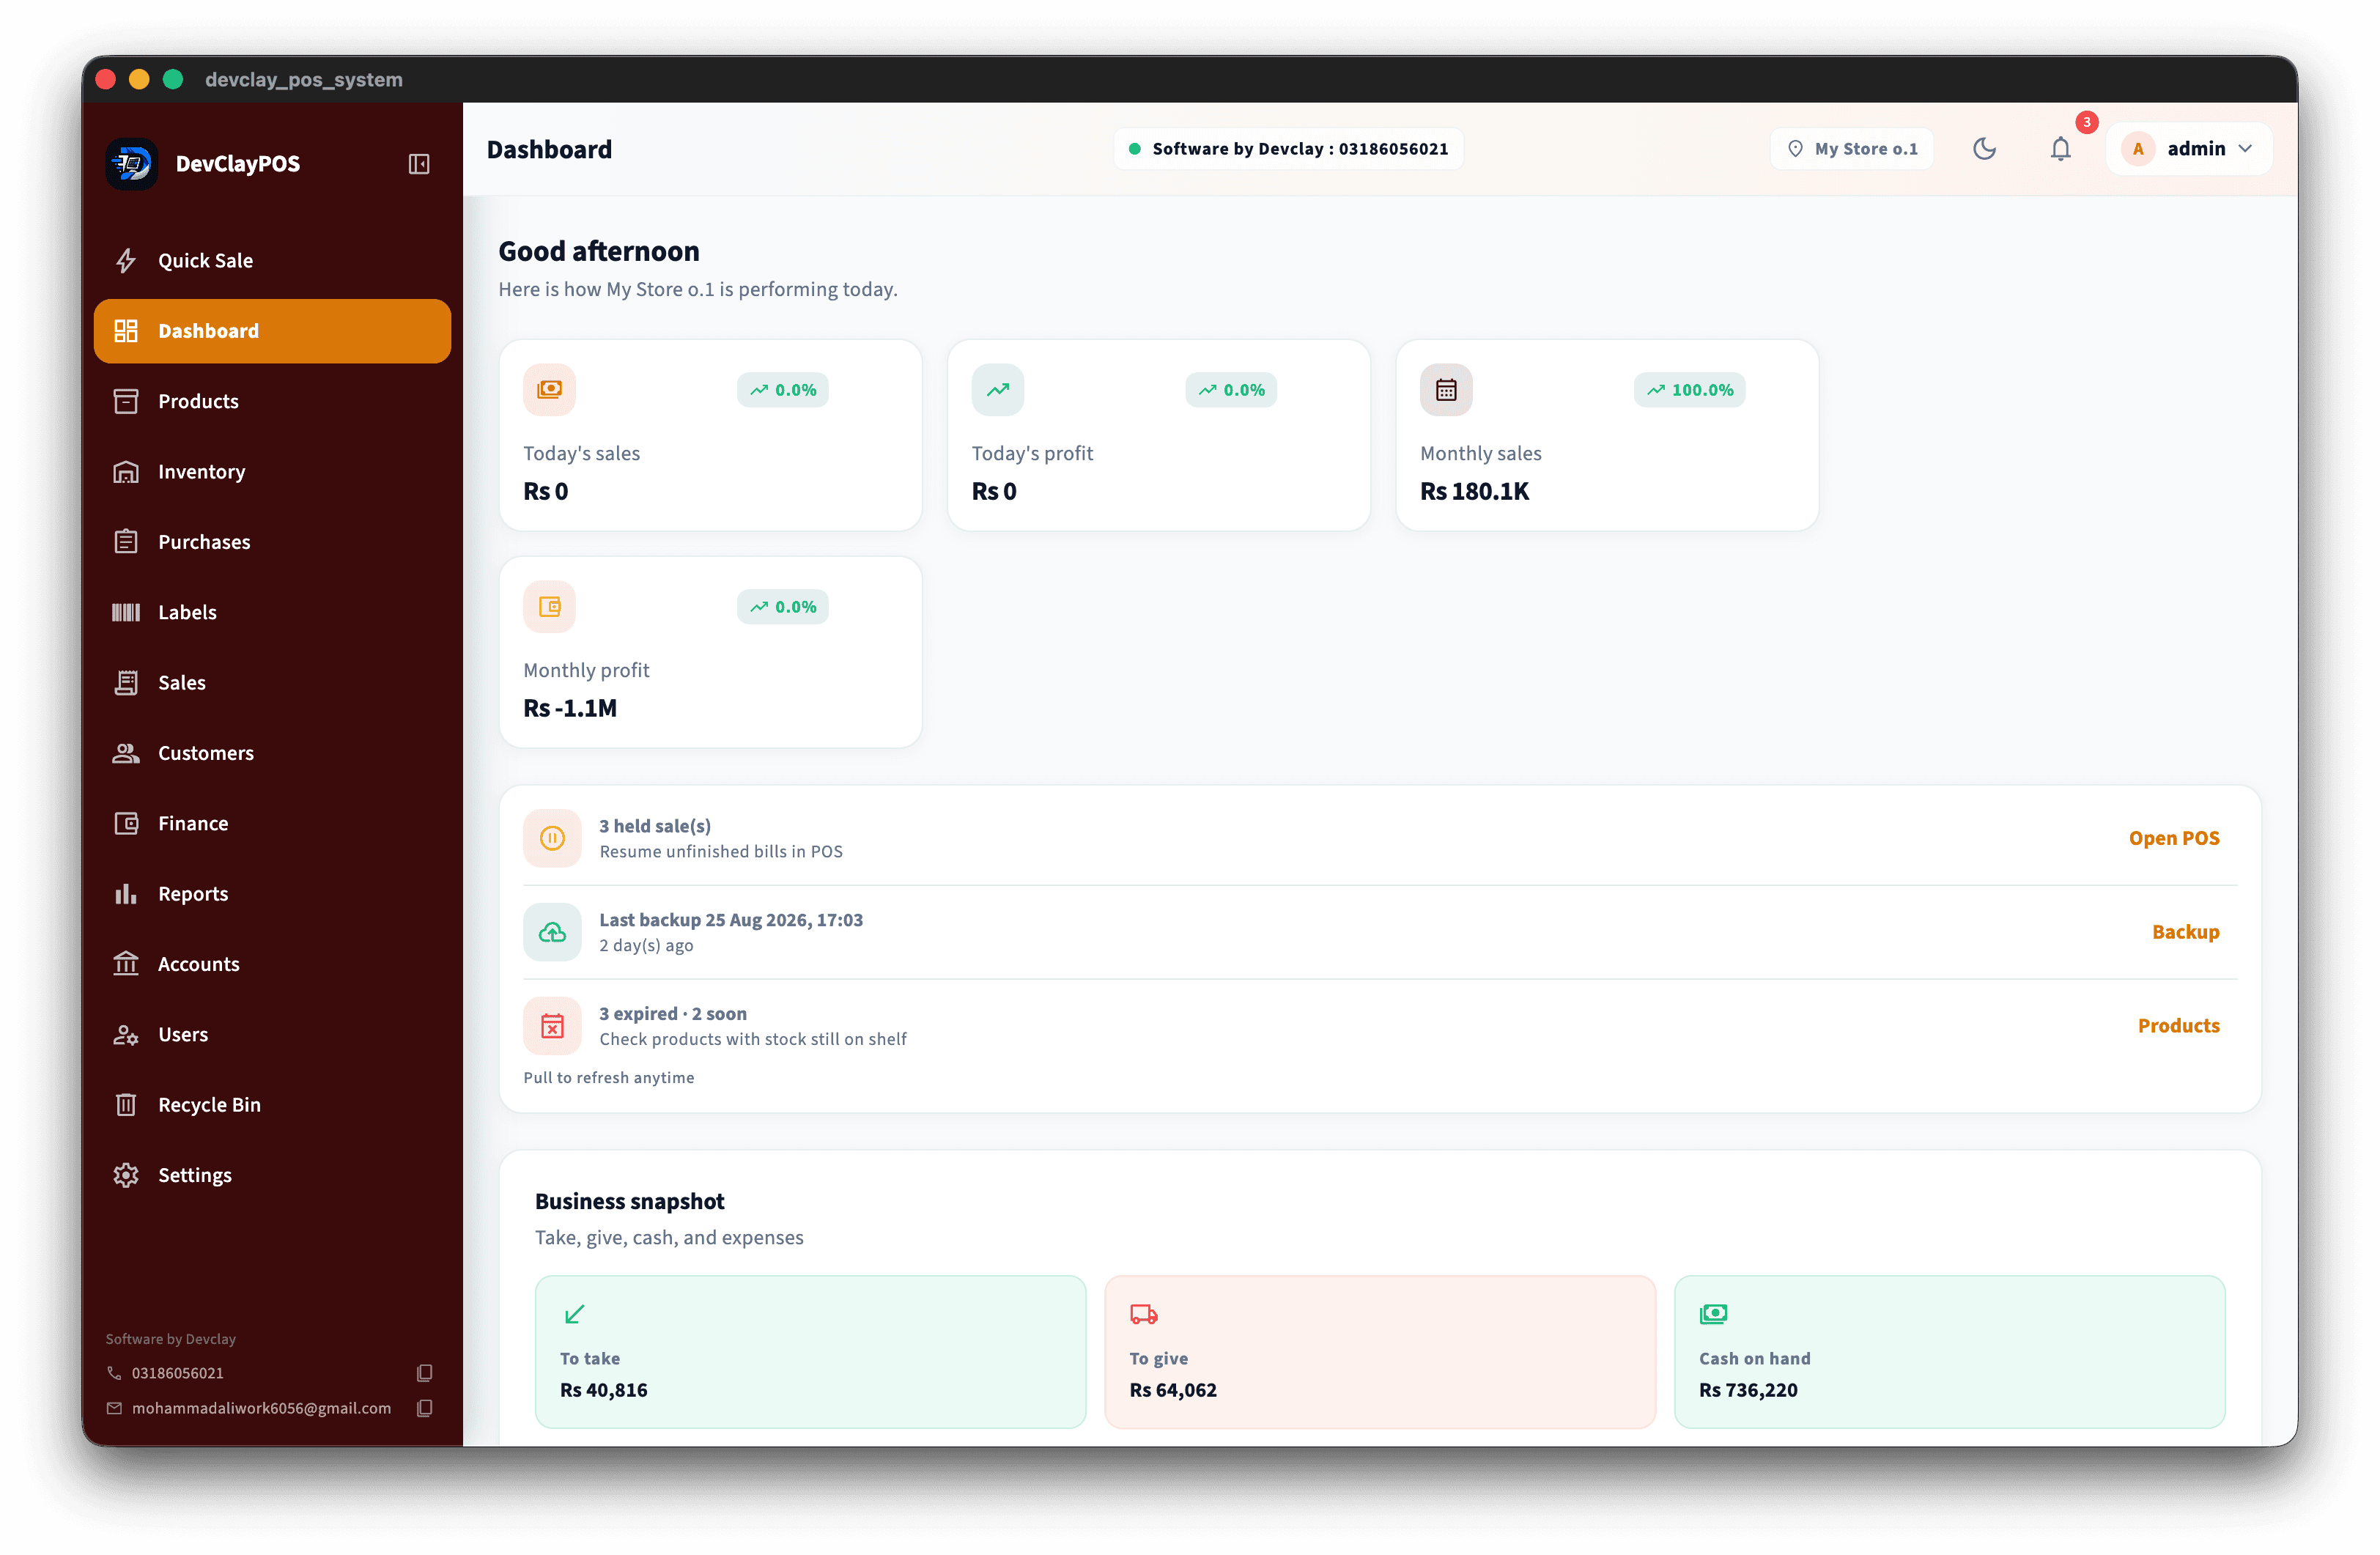
Task: Click the held sales pause icon
Action: pos(552,838)
